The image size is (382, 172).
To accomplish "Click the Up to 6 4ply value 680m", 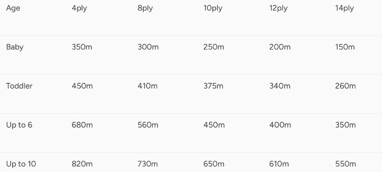I will click(82, 125).
